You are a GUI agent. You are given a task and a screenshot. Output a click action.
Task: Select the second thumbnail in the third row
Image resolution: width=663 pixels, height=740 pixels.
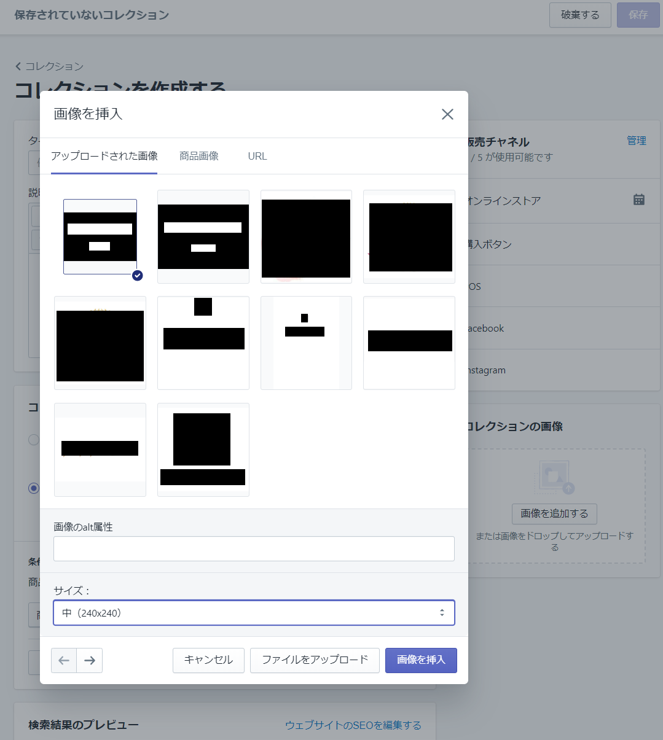click(x=203, y=450)
